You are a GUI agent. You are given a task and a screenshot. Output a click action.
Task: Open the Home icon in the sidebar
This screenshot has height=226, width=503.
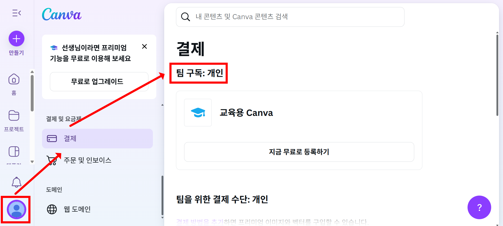[x=14, y=79]
